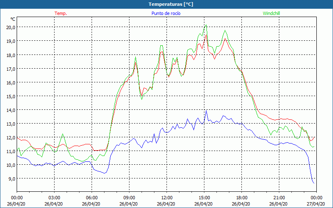The height and width of the screenshot is (208, 333).
Task: Click the 27/04/20 date label
Action: 316,204
